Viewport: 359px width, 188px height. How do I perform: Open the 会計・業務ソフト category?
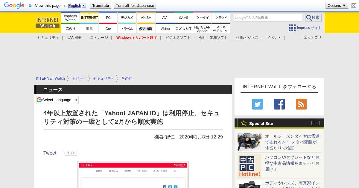pyautogui.click(x=213, y=38)
